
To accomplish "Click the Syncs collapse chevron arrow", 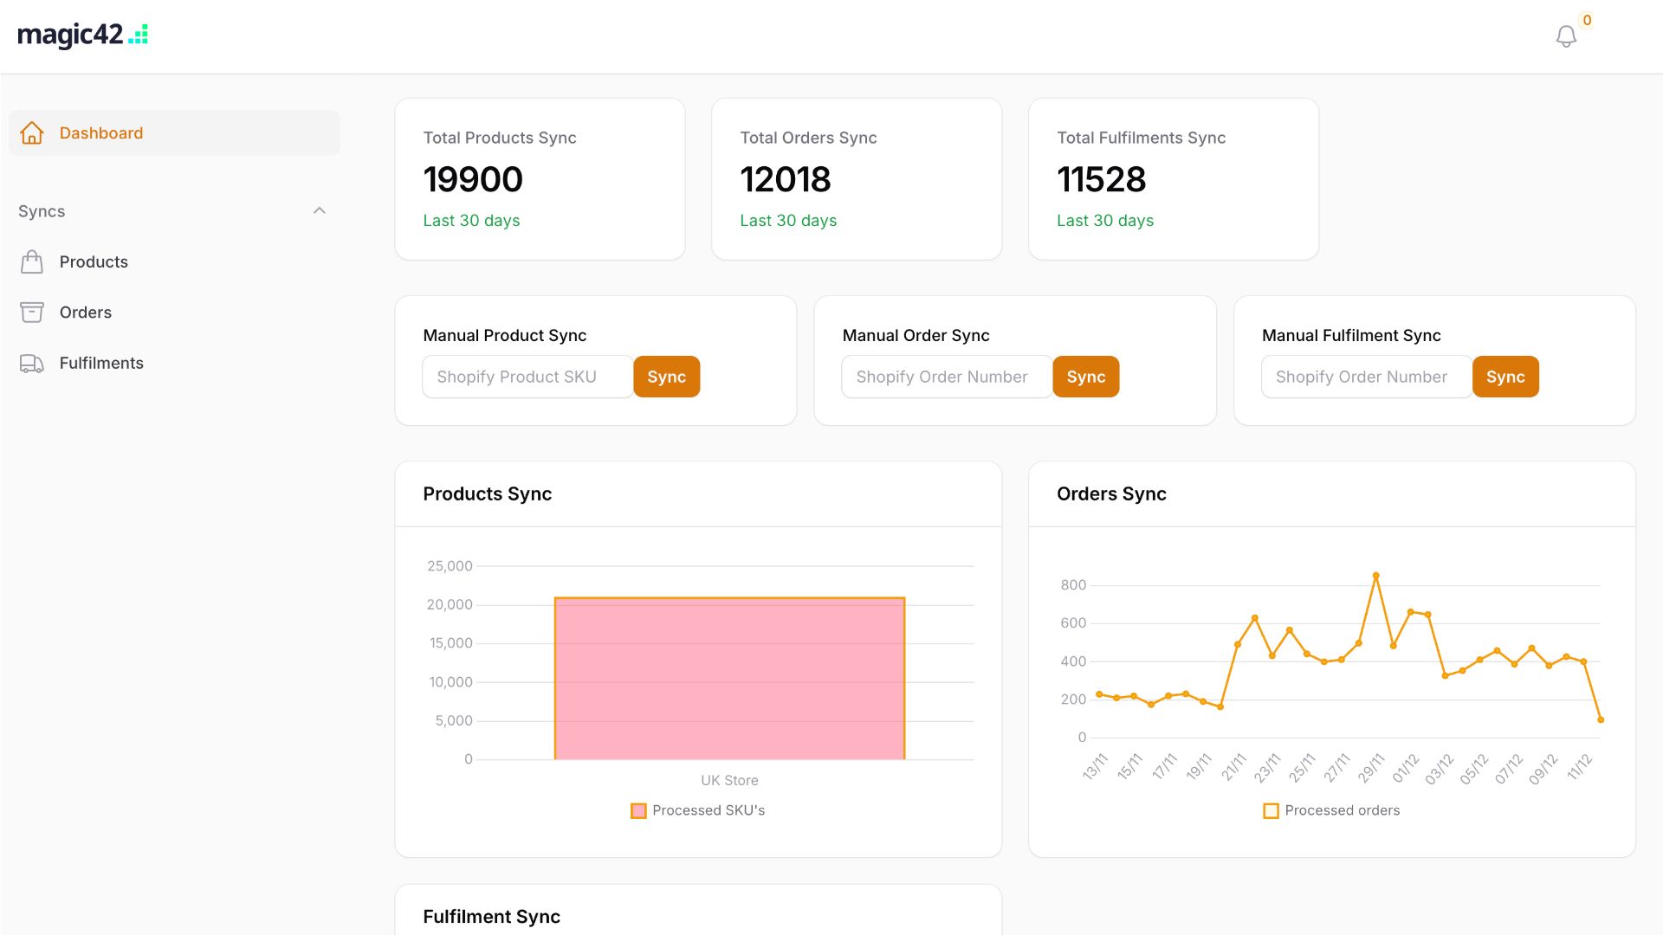I will click(320, 210).
